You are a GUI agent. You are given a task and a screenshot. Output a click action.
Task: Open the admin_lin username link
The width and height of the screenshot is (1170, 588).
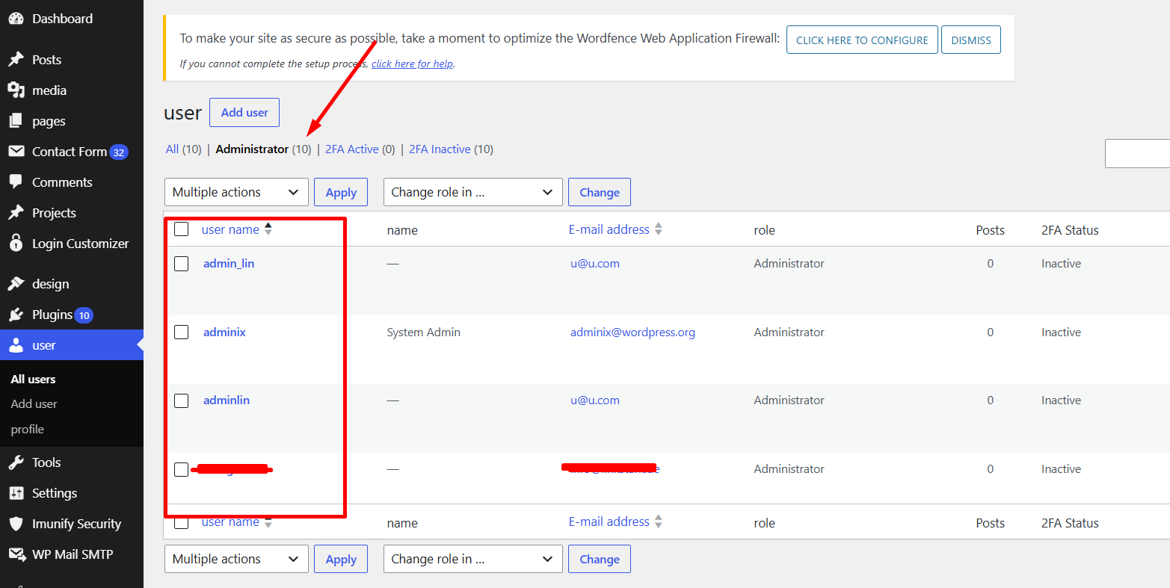click(x=229, y=264)
